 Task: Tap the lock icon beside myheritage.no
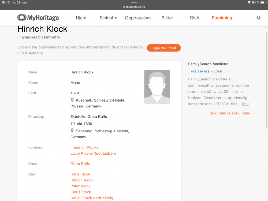pos(124,7)
